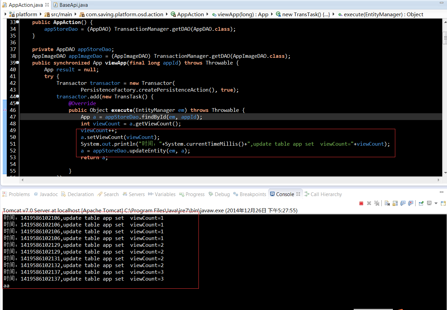The height and width of the screenshot is (310, 447).
Task: Click console line with timestamp 1419586102132
Action: click(x=84, y=265)
